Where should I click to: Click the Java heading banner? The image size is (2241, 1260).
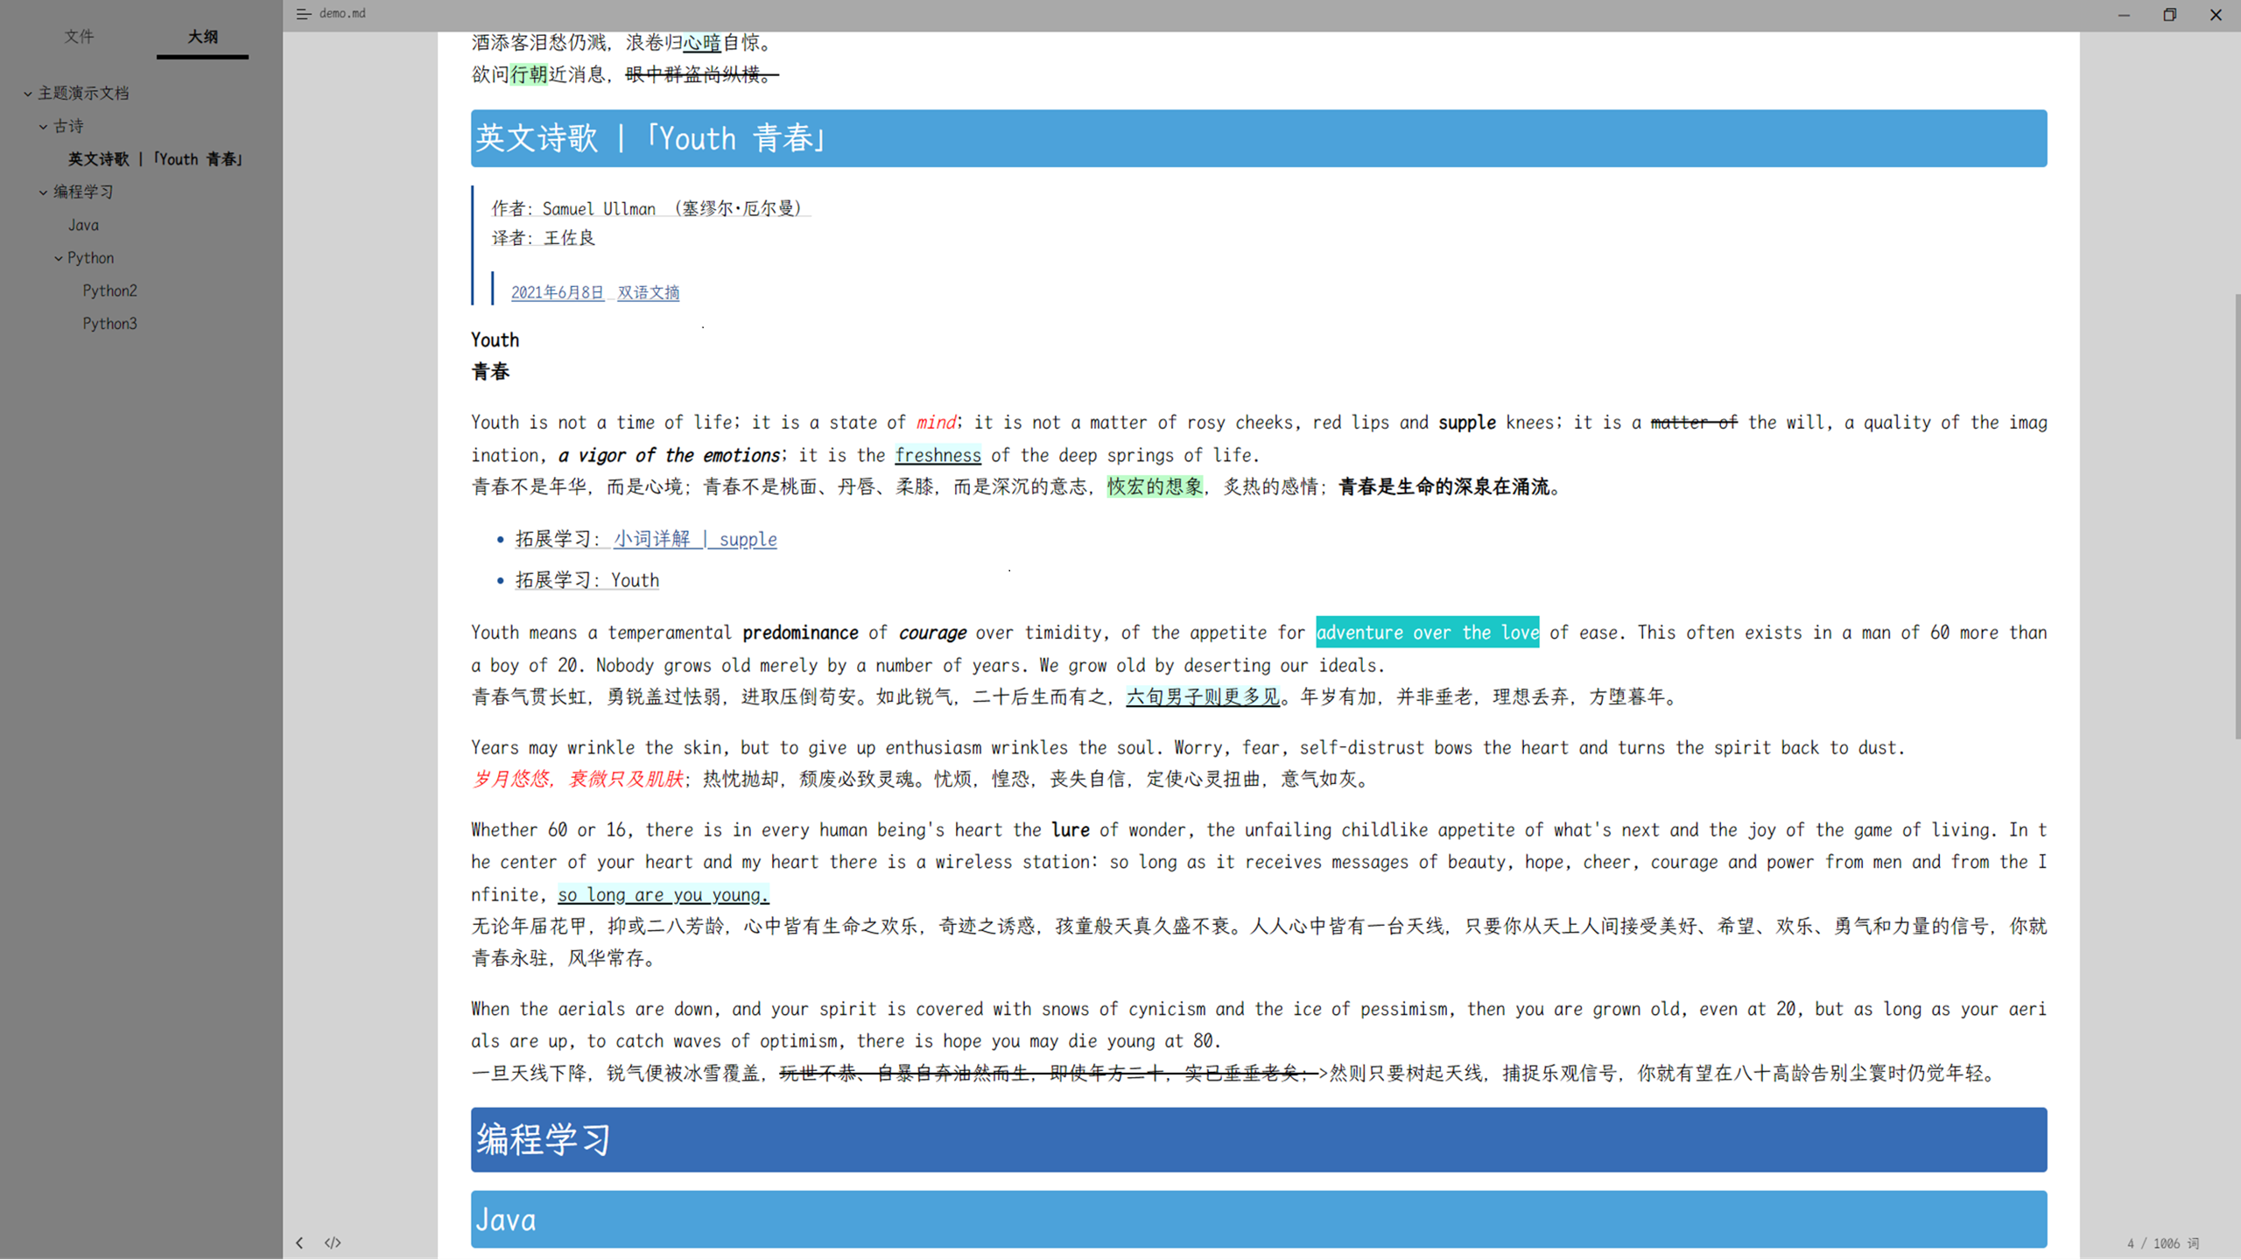(1259, 1220)
